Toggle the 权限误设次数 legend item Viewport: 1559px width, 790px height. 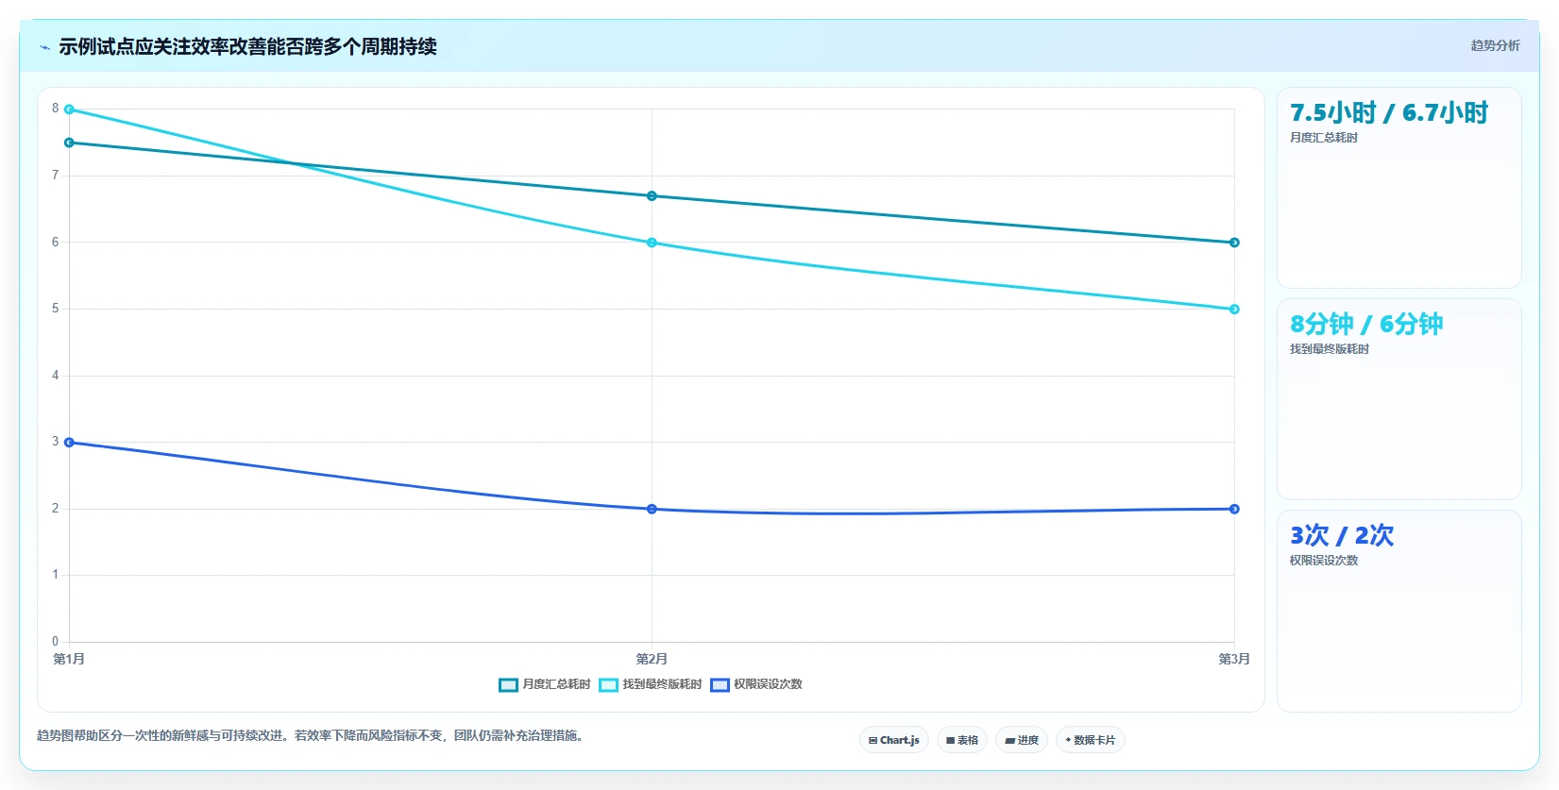coord(756,684)
